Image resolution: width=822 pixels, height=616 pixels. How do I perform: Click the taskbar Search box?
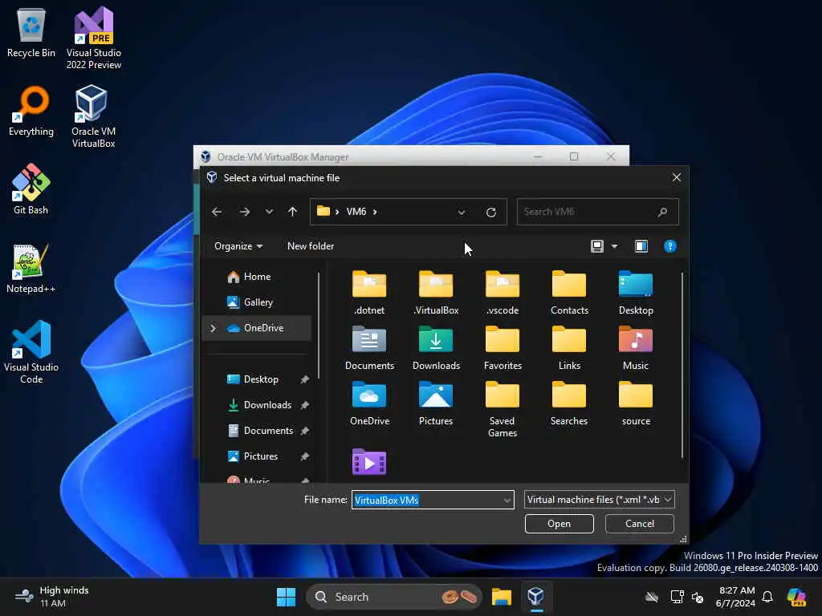(x=393, y=597)
